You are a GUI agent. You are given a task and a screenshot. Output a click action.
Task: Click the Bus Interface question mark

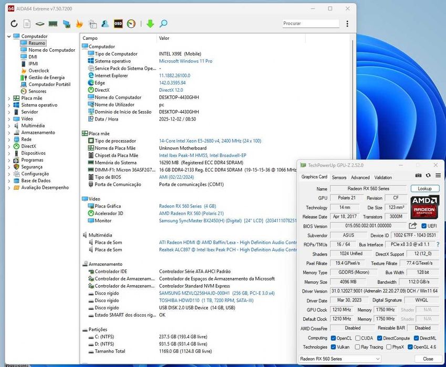point(438,244)
